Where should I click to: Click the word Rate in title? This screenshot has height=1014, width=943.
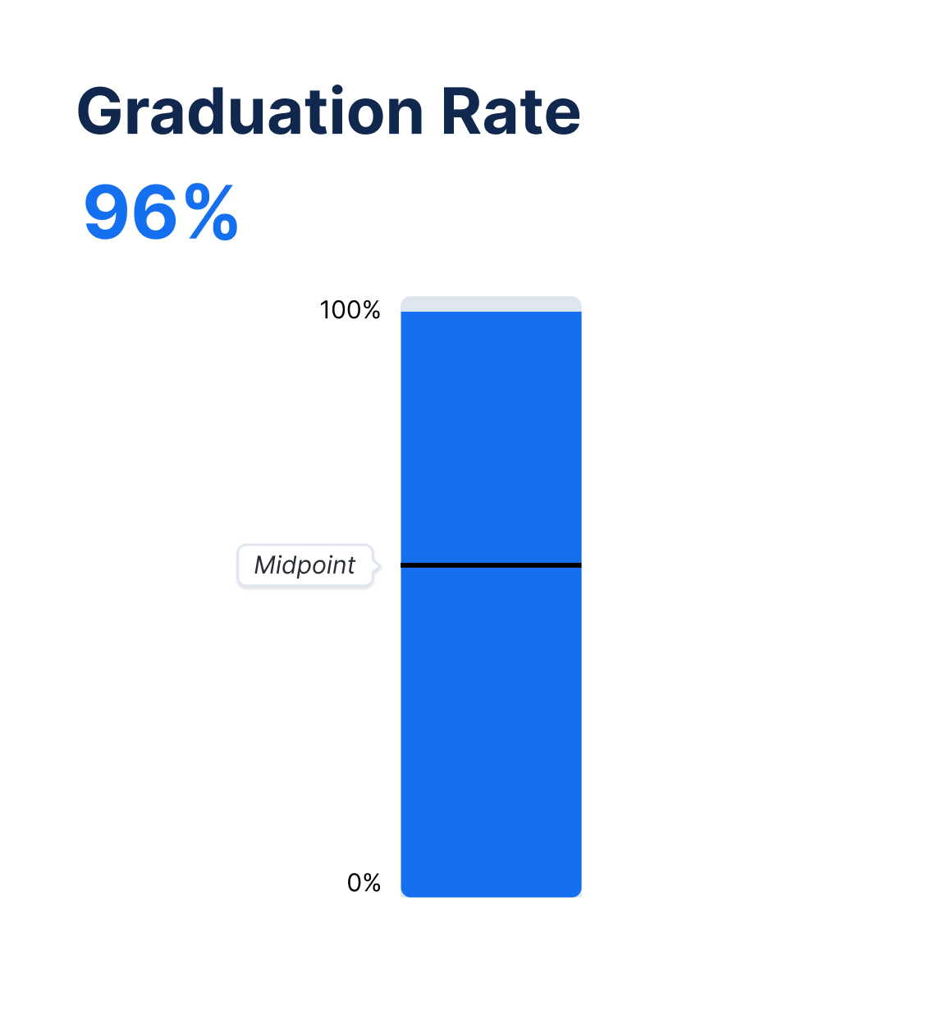pyautogui.click(x=511, y=112)
